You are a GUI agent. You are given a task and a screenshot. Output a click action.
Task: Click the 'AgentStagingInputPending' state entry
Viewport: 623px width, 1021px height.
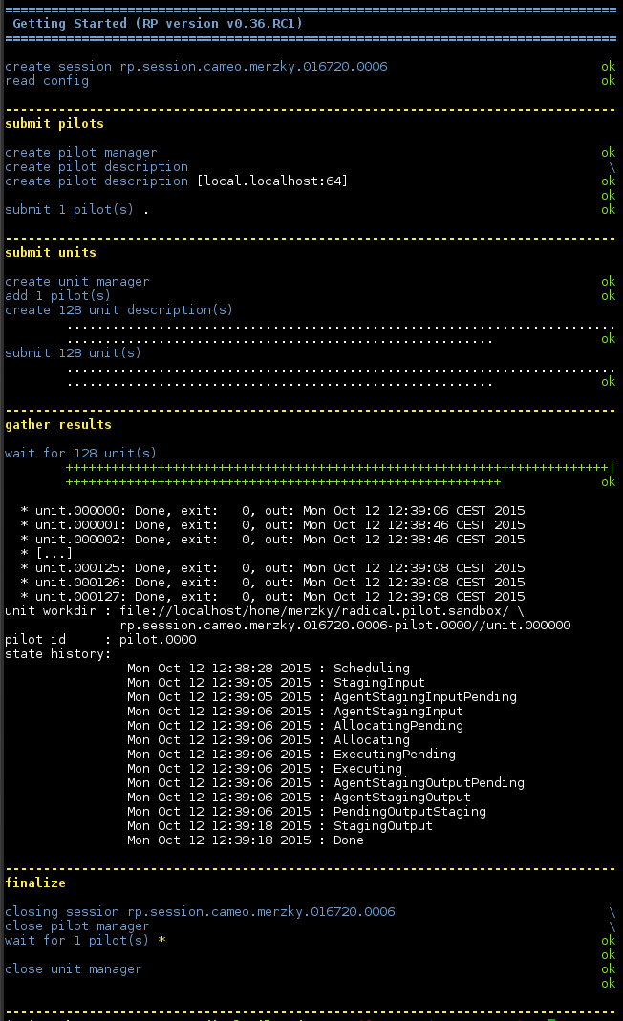point(322,696)
